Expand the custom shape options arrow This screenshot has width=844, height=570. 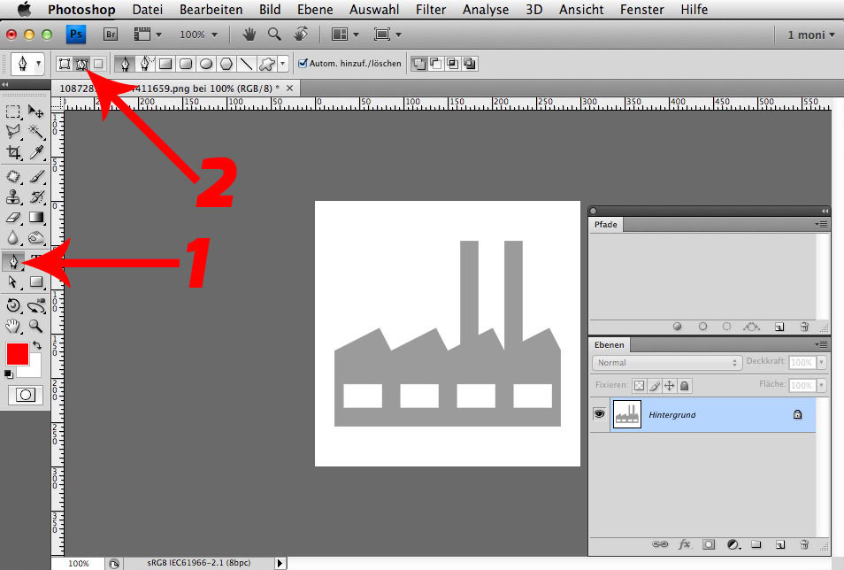282,64
